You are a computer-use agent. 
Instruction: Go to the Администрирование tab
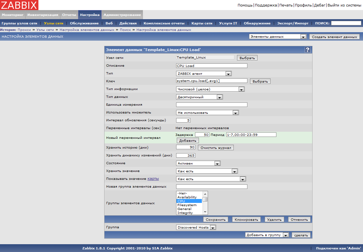point(122,15)
